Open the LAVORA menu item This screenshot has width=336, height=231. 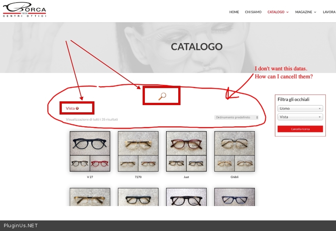(x=329, y=12)
